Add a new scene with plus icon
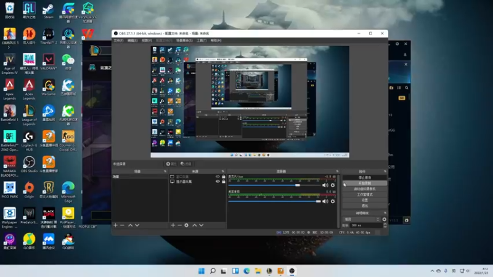This screenshot has width=493, height=277. [115, 225]
